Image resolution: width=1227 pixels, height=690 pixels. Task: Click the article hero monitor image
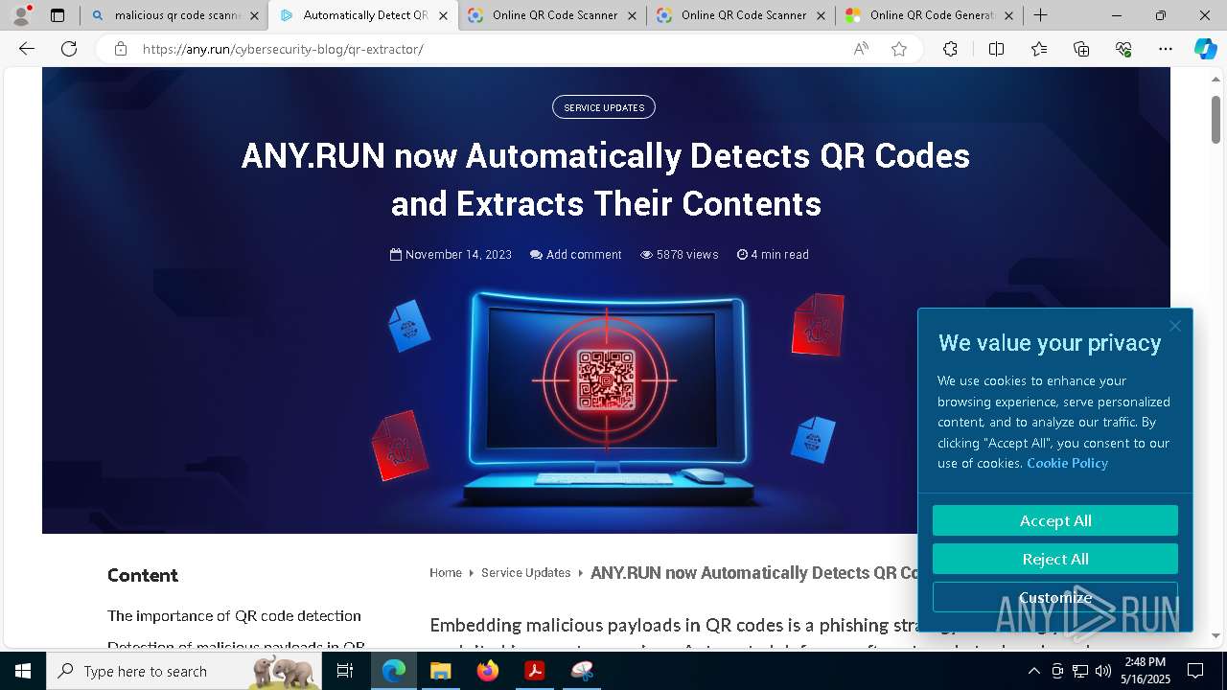click(606, 398)
